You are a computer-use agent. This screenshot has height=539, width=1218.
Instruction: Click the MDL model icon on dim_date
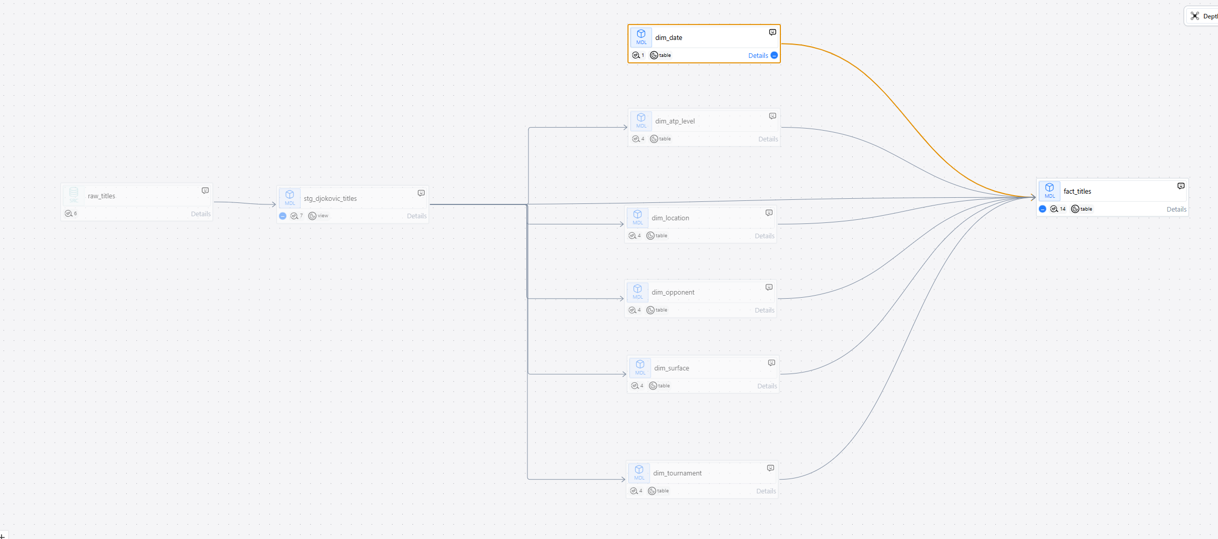point(641,37)
